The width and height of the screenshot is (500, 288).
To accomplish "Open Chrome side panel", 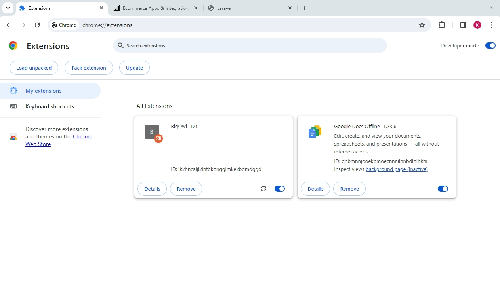I will [463, 25].
